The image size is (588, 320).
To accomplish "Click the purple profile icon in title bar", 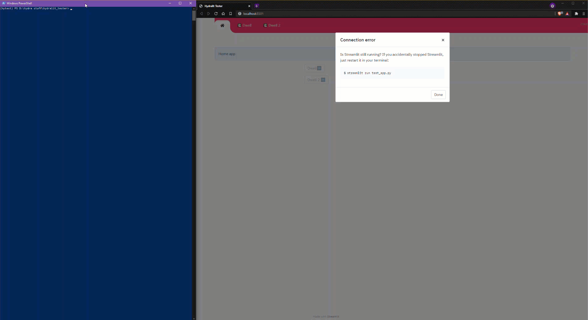I will (x=552, y=6).
